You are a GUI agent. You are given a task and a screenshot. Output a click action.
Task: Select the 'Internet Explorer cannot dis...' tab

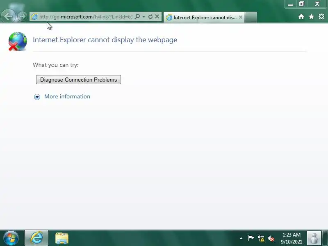pos(204,17)
